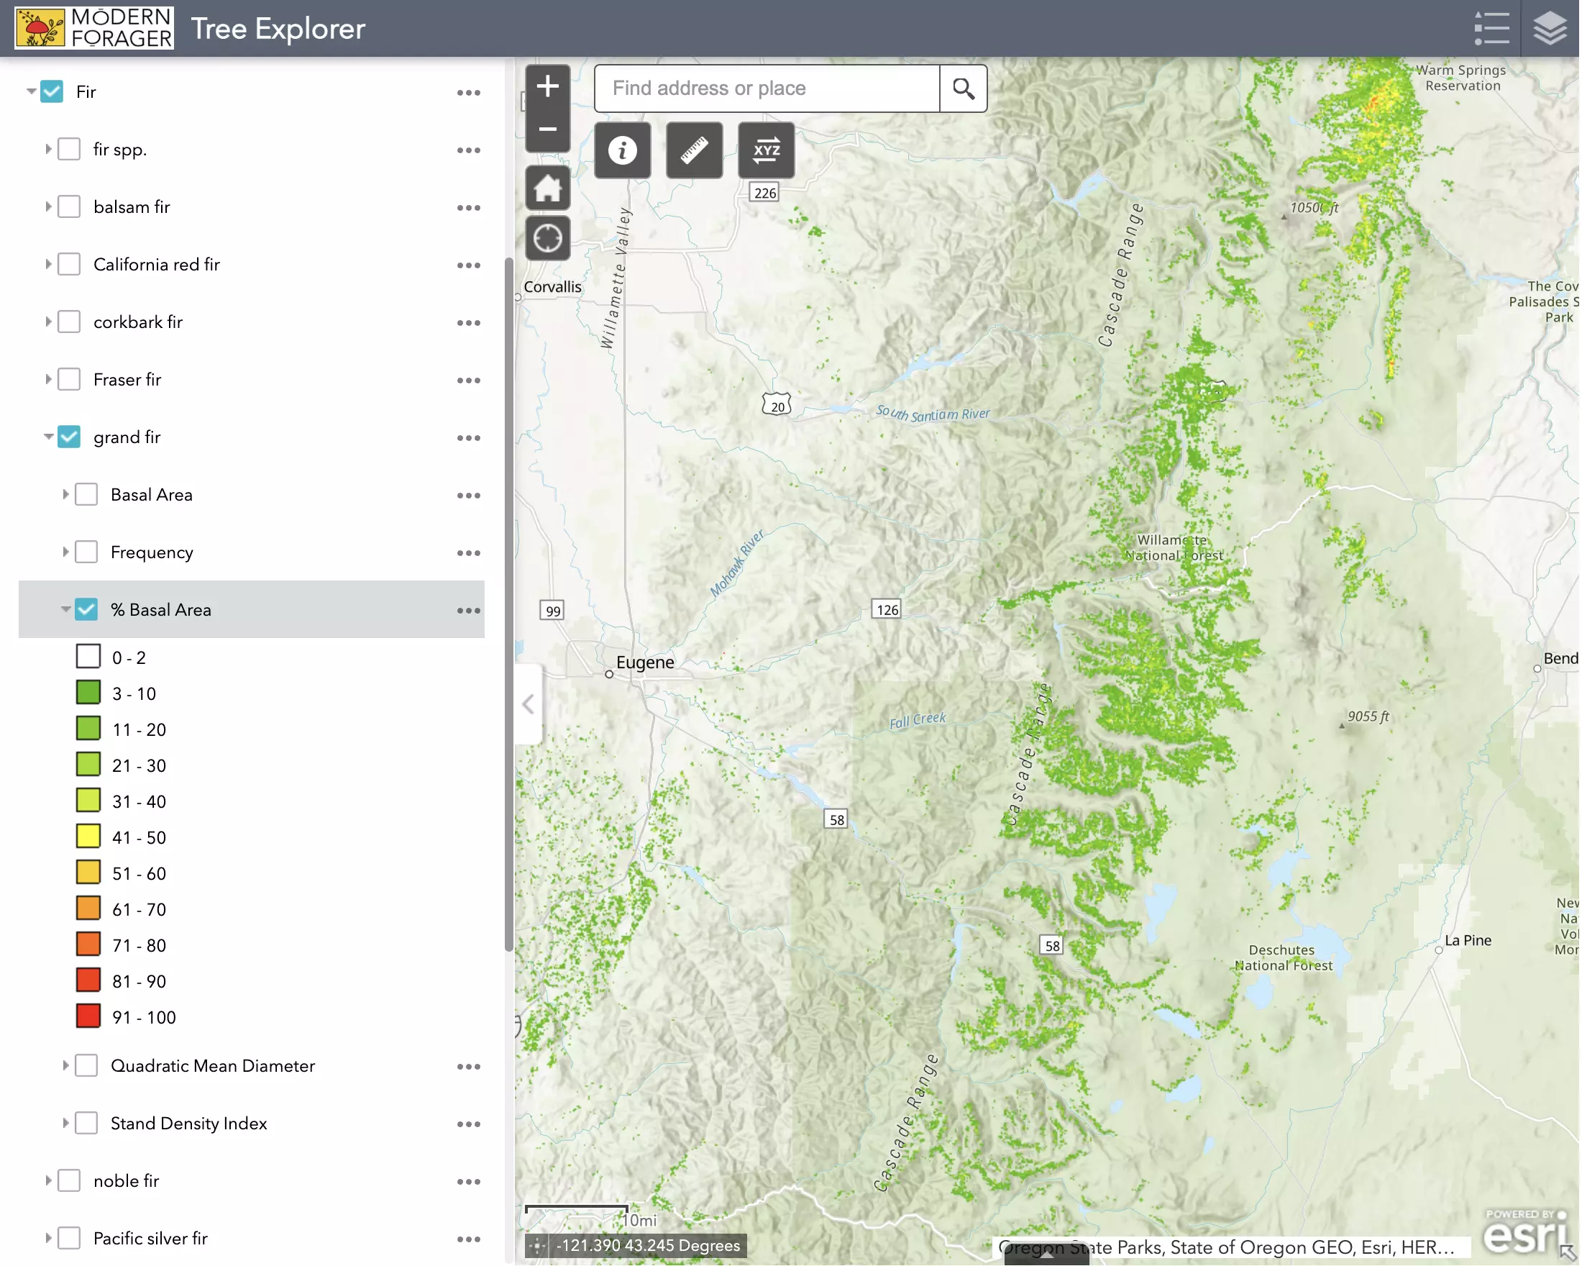
Task: Open options menu for Fraser fir
Action: (468, 381)
